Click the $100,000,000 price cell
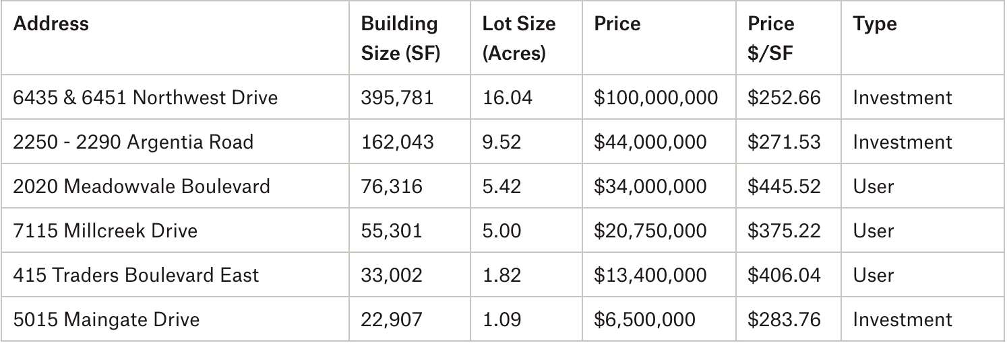 (x=655, y=98)
